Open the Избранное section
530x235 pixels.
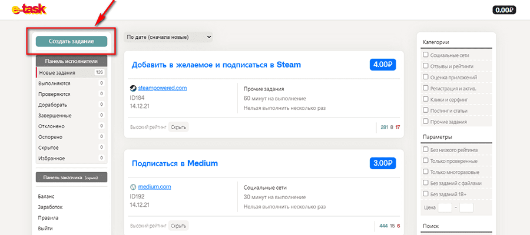52,159
